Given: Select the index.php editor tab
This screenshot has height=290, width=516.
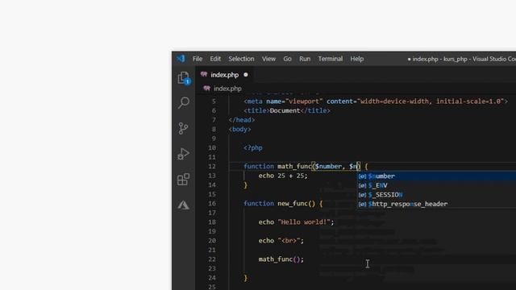Looking at the screenshot, I should (x=224, y=75).
